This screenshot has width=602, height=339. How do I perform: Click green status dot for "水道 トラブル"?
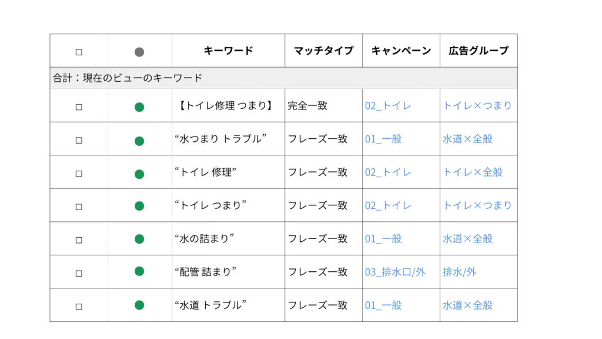pos(139,305)
